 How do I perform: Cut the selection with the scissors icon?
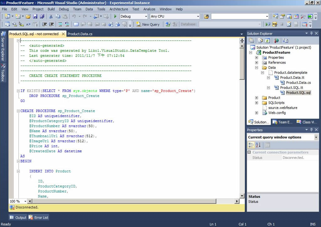point(51,16)
